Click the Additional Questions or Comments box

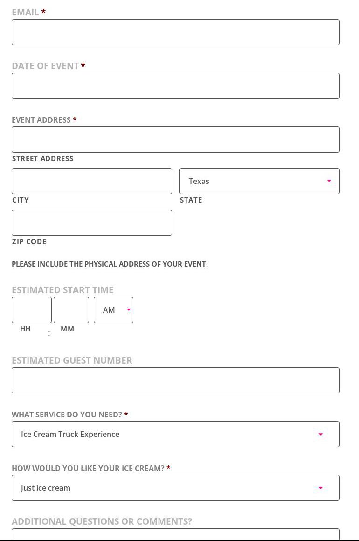tap(175, 534)
